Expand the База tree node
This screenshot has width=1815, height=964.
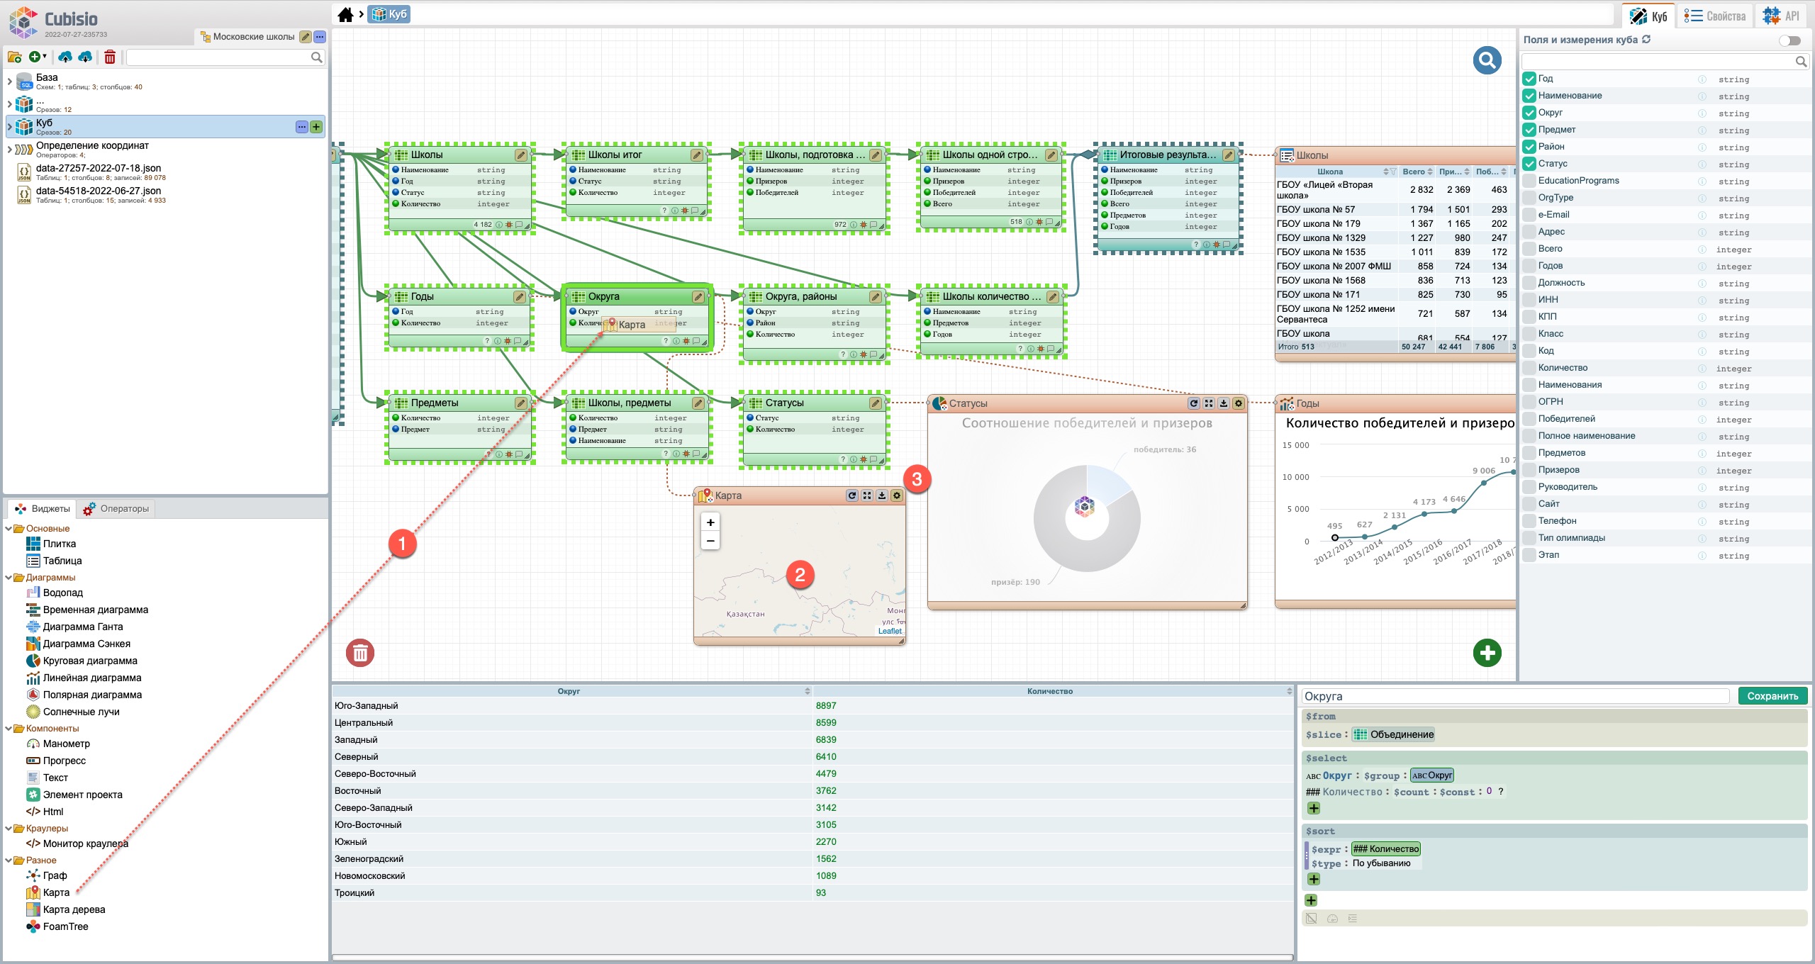coord(9,82)
